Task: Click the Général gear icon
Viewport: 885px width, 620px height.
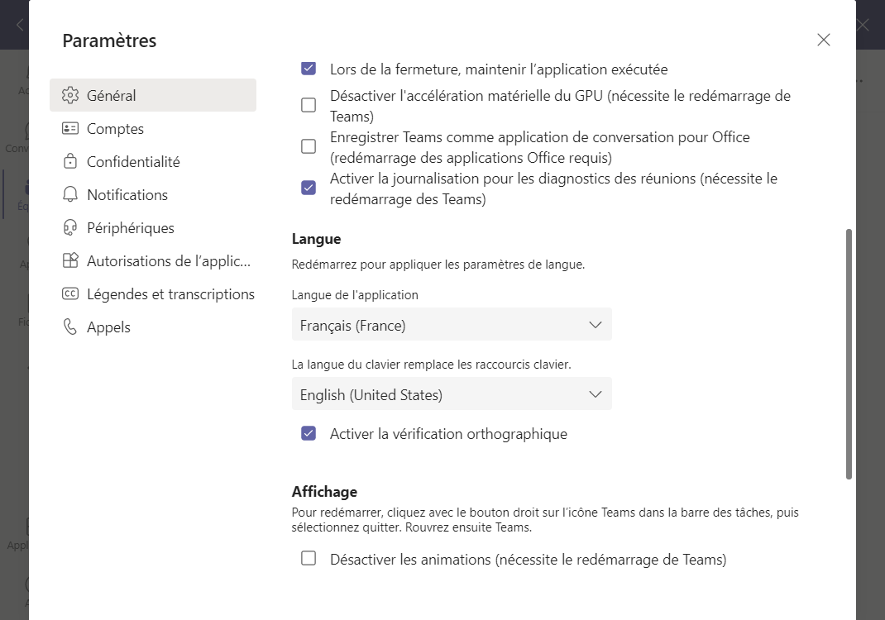Action: tap(70, 95)
